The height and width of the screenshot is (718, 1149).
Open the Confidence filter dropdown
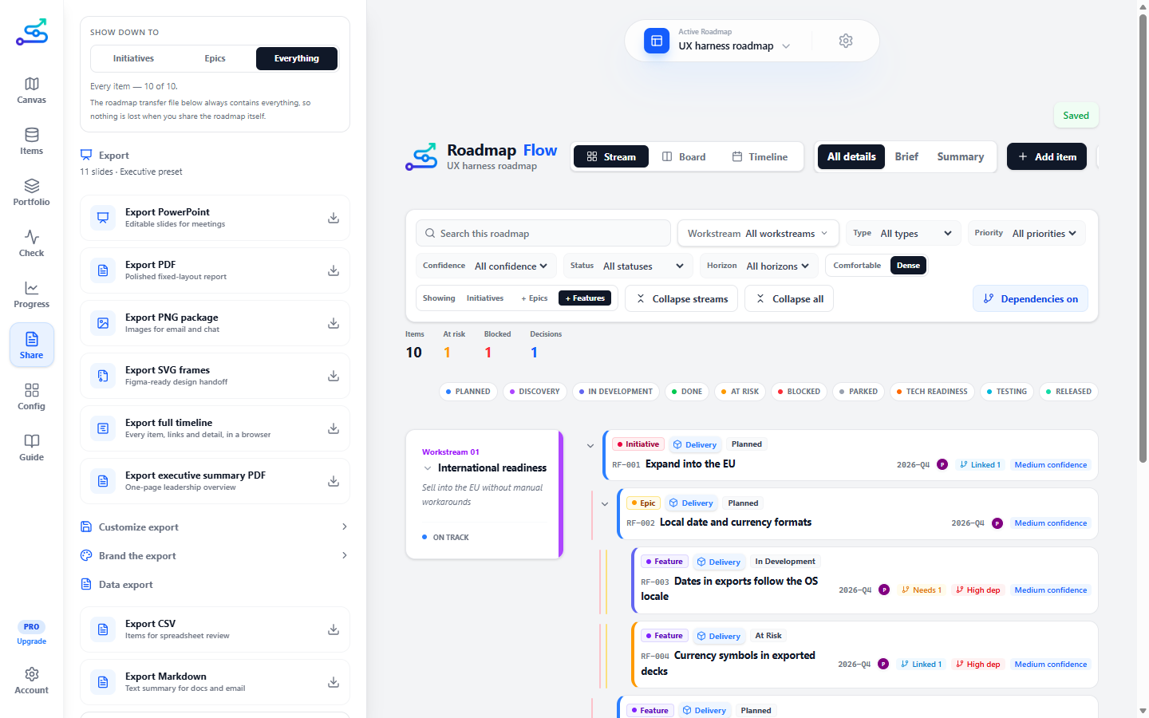click(x=486, y=266)
